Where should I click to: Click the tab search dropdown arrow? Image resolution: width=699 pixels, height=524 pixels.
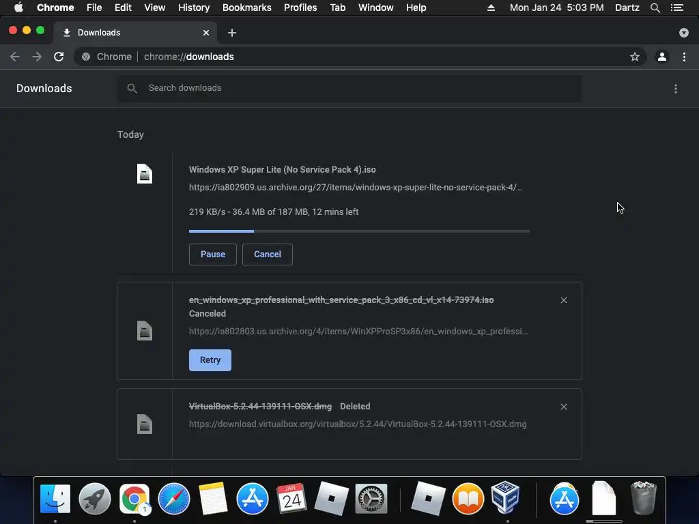coord(684,33)
